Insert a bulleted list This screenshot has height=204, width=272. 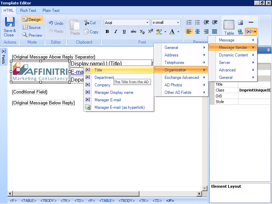pos(198,22)
